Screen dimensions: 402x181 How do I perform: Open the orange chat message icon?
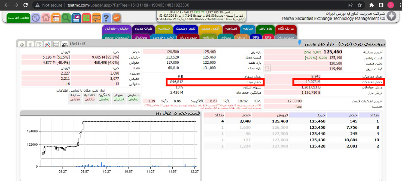96,17
